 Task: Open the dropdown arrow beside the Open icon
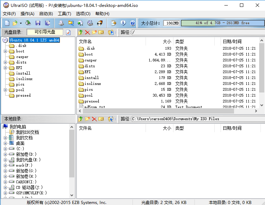(x=21, y=23)
